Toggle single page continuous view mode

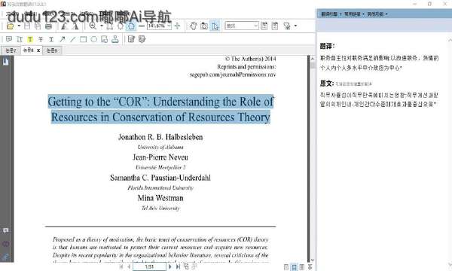pyautogui.click(x=294, y=267)
